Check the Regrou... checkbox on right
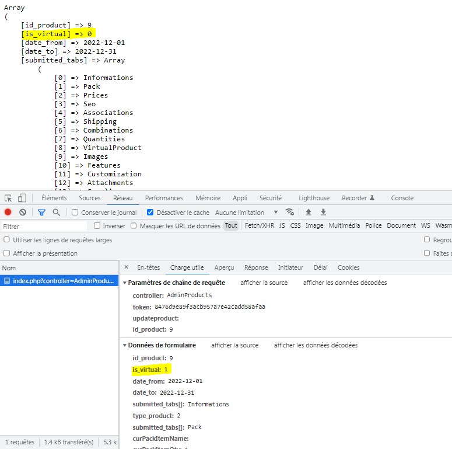 coord(427,240)
